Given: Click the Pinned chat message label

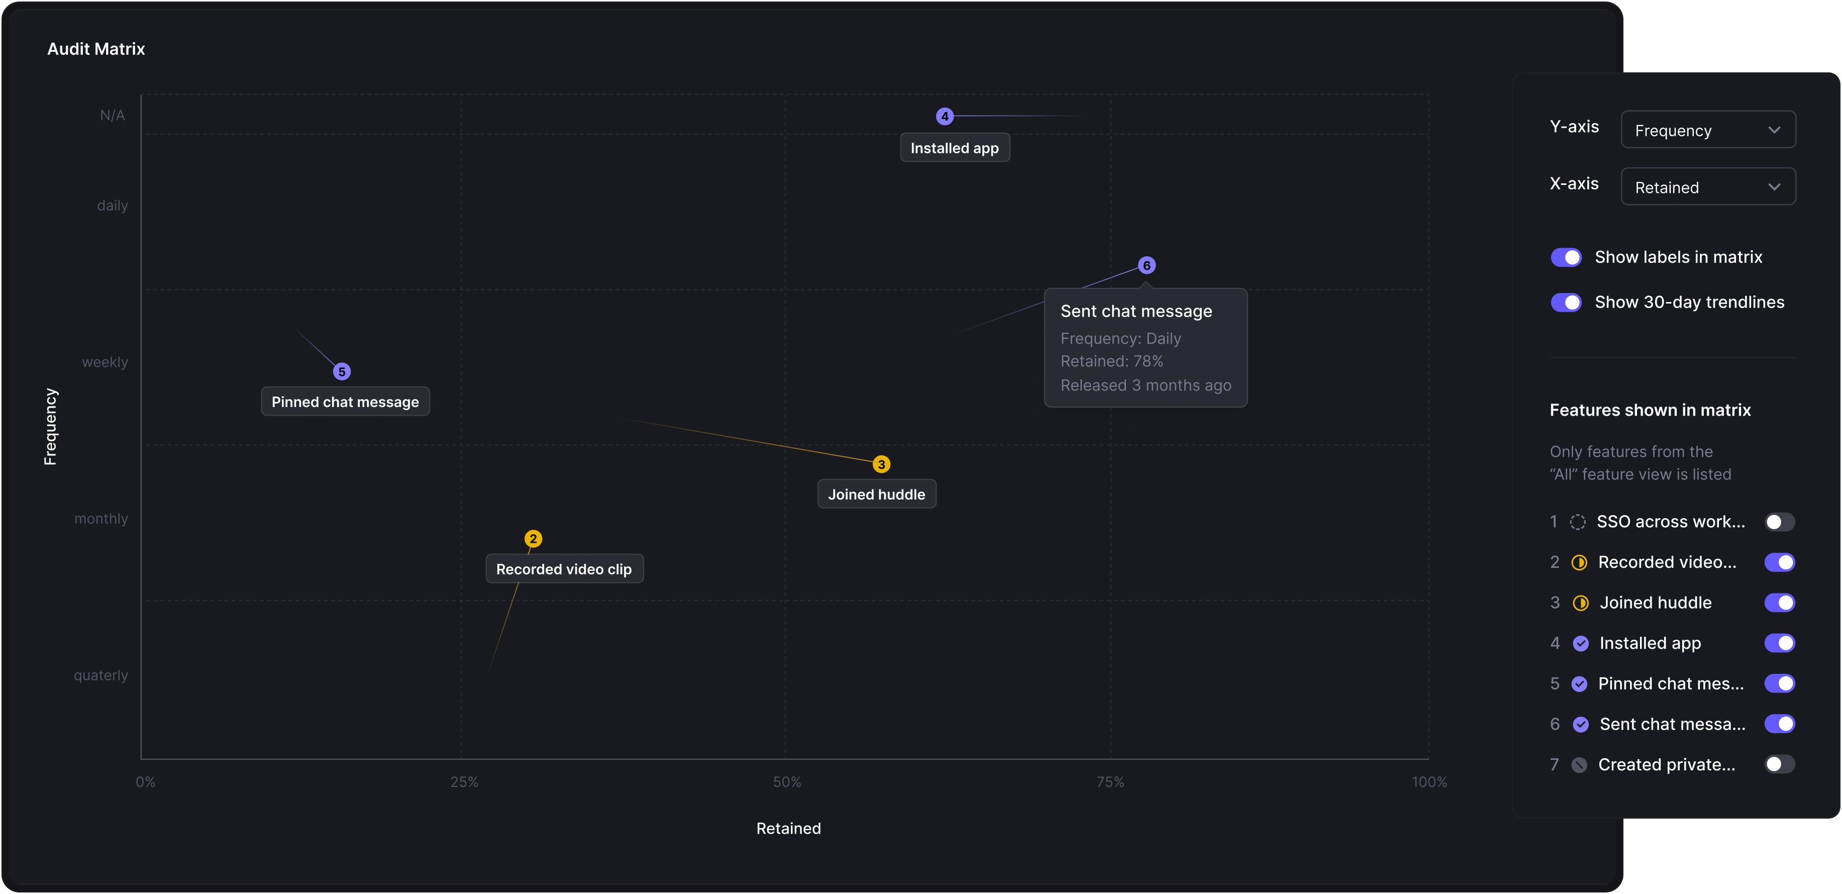Looking at the screenshot, I should pyautogui.click(x=345, y=402).
